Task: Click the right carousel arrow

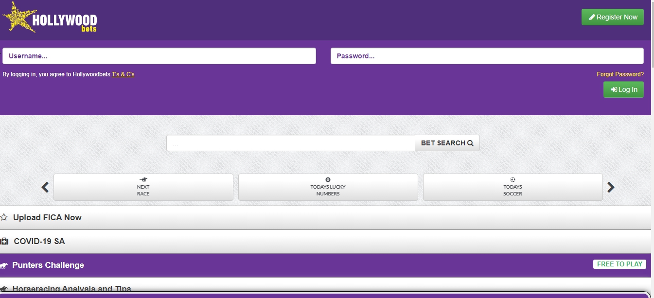Action: pyautogui.click(x=611, y=187)
